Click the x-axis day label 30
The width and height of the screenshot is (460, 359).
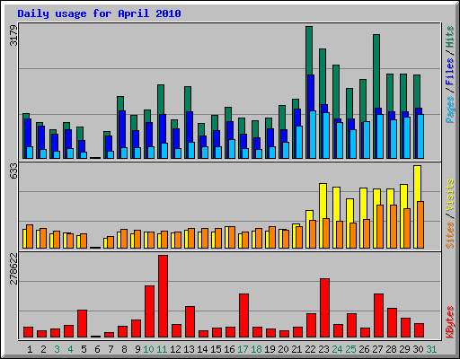click(418, 349)
